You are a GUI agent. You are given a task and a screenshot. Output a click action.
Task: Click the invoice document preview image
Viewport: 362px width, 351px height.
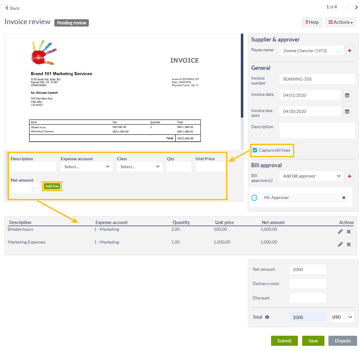click(x=122, y=92)
